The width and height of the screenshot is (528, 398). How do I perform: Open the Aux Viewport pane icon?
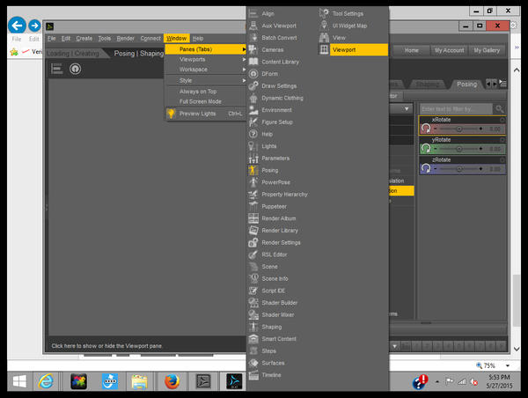coord(253,26)
